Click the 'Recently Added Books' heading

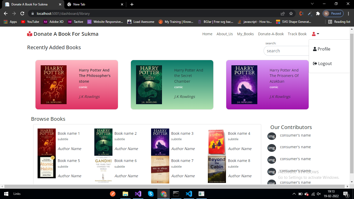coord(54,47)
